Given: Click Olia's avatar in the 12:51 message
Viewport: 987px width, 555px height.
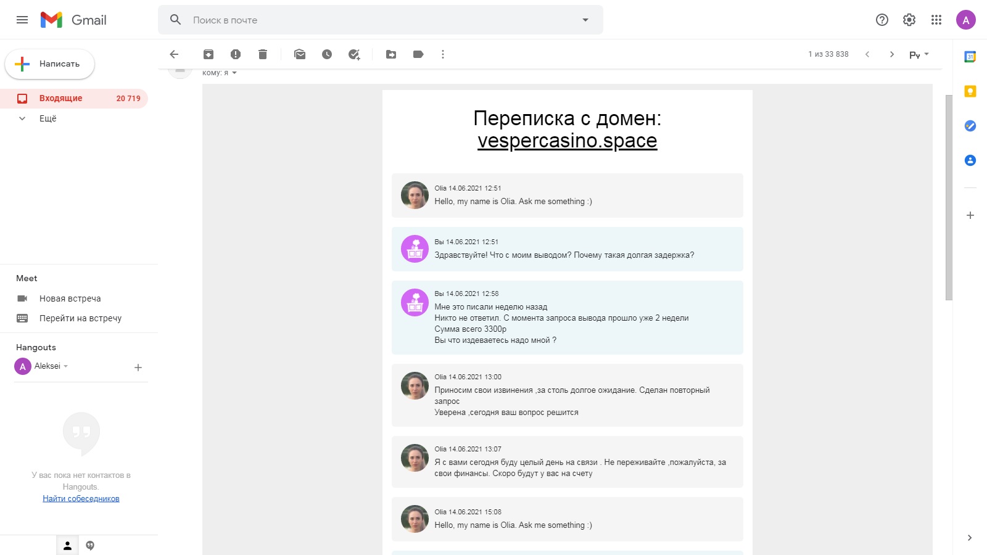Looking at the screenshot, I should tap(415, 195).
